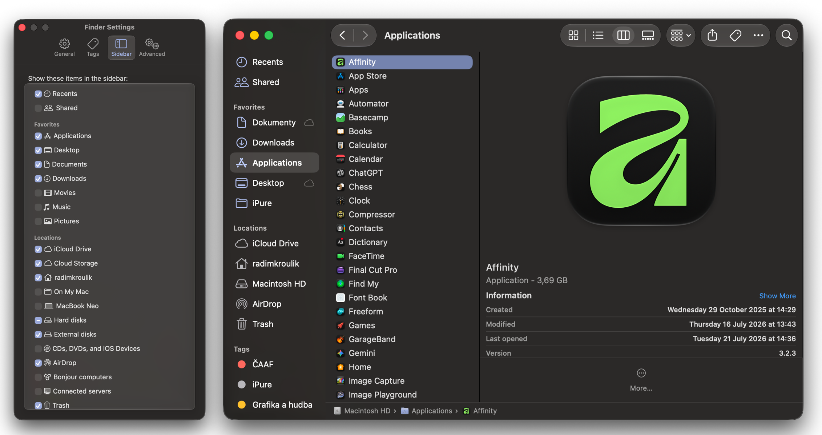
Task: Select Freeform in the applications list
Action: (402, 311)
